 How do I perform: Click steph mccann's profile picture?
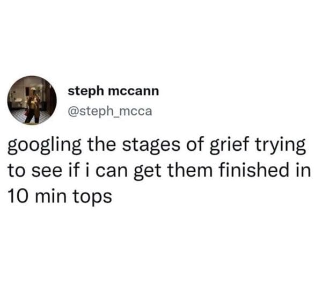pyautogui.click(x=32, y=100)
